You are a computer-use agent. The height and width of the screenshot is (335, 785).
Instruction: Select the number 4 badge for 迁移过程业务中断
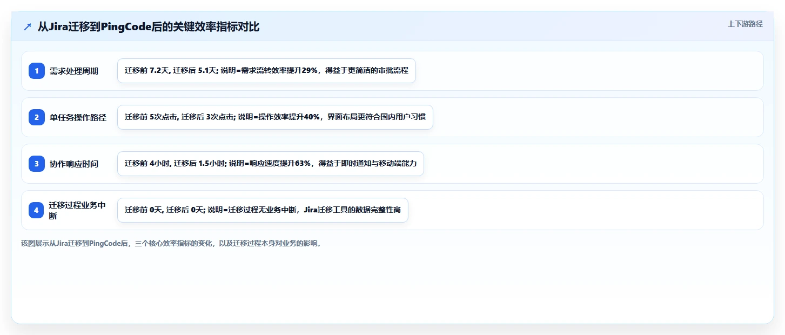coord(37,210)
